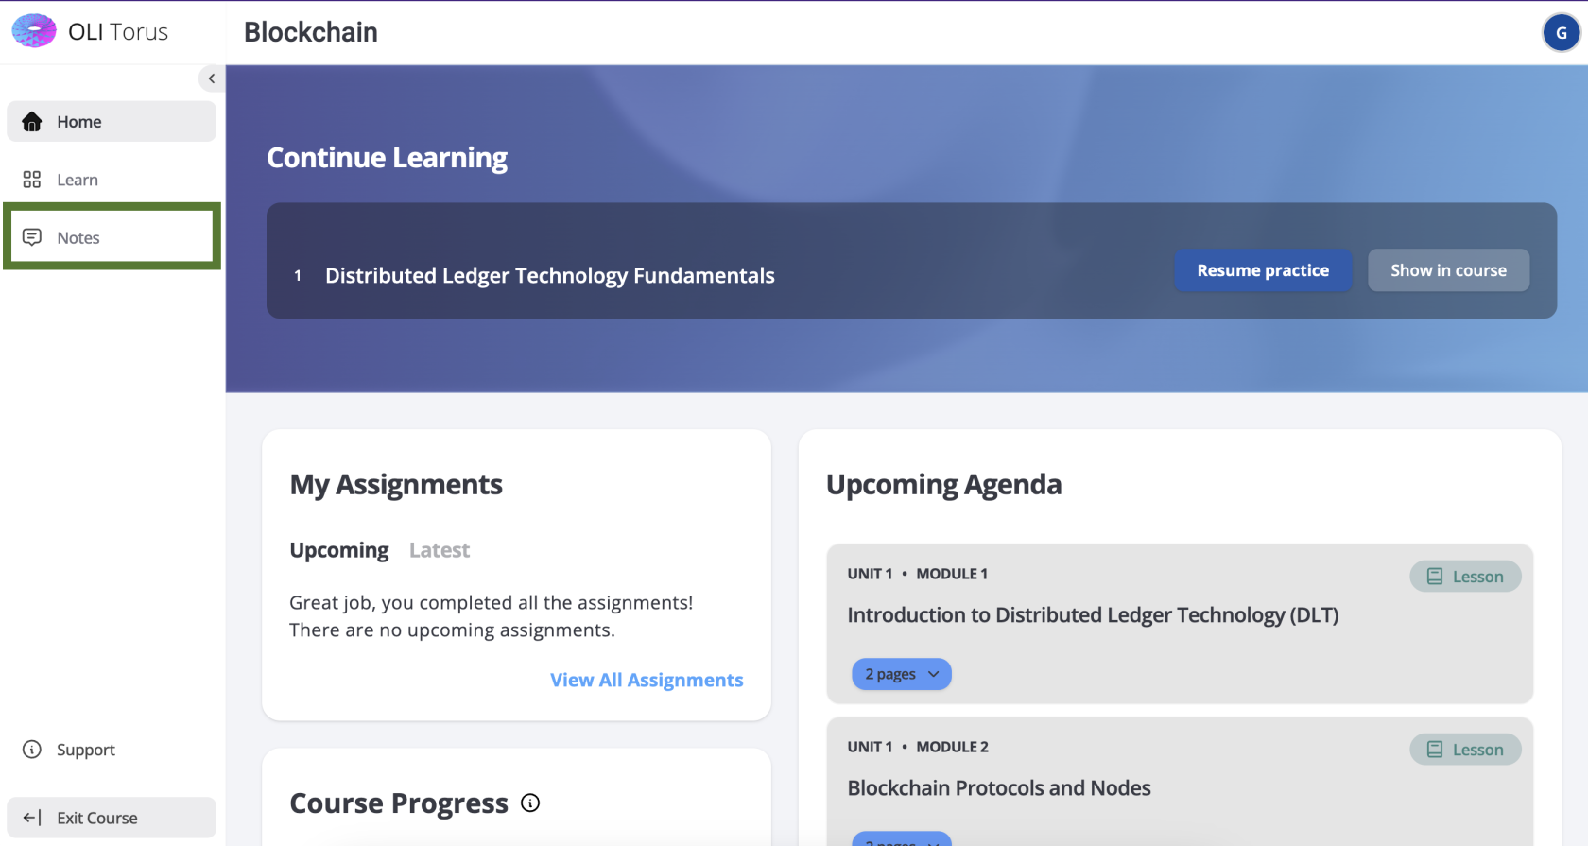
Task: Open the View All Assignments link
Action: pyautogui.click(x=647, y=681)
